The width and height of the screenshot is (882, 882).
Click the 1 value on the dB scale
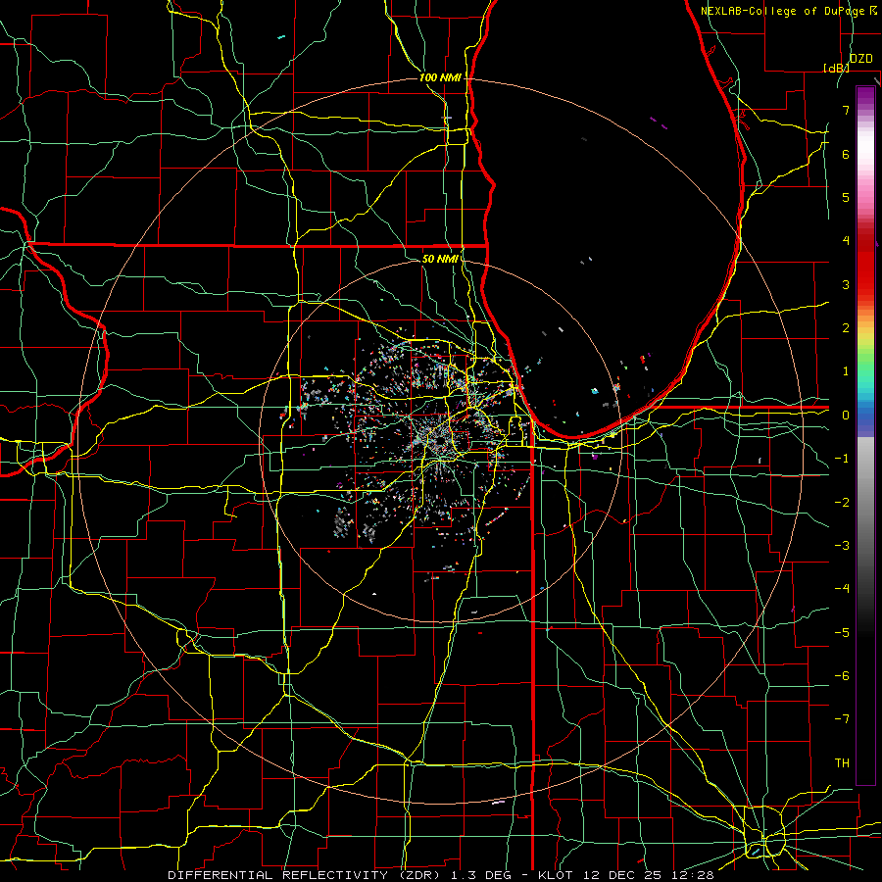pyautogui.click(x=846, y=371)
